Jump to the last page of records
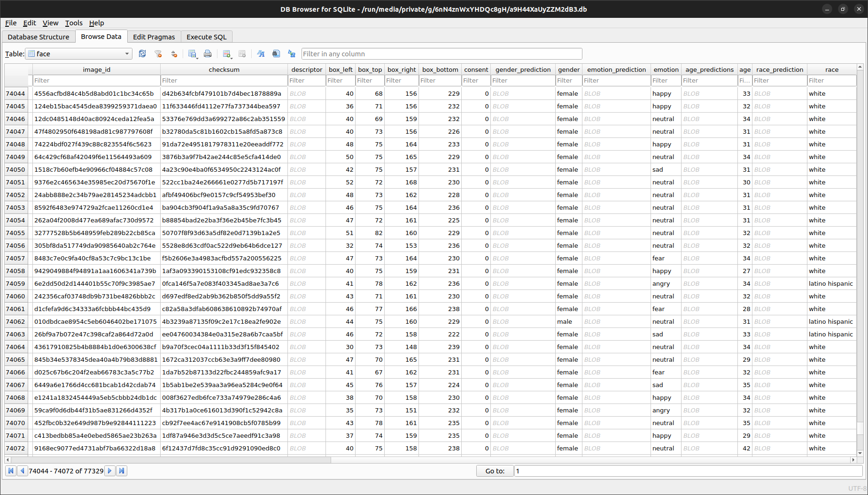The width and height of the screenshot is (868, 495). 122,471
